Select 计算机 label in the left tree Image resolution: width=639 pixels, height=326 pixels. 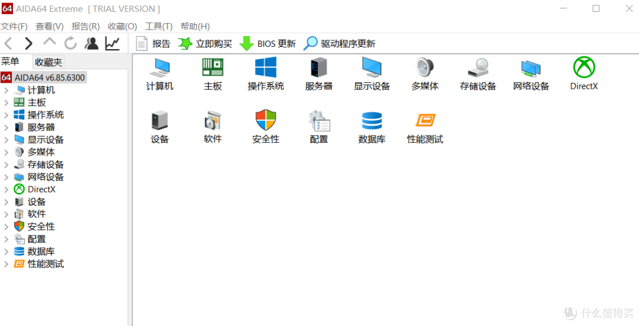41,90
